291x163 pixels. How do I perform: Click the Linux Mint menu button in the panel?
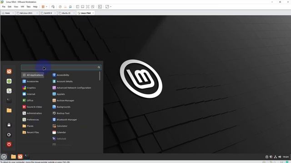tap(4, 157)
